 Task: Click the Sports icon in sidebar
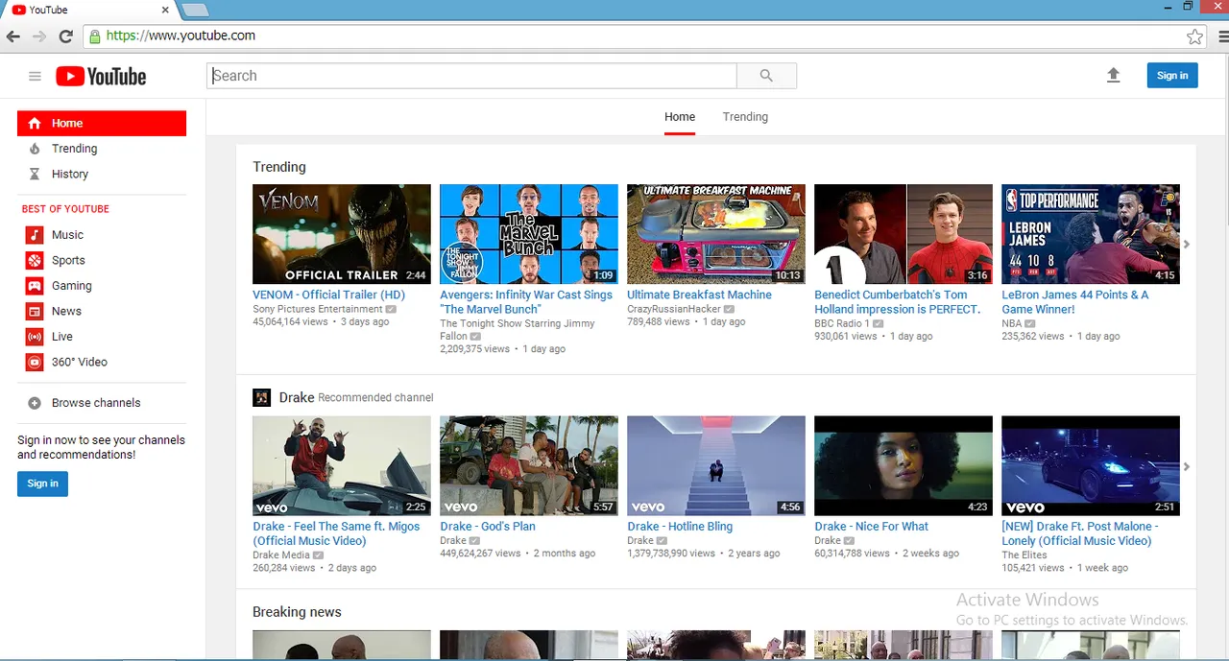35,260
